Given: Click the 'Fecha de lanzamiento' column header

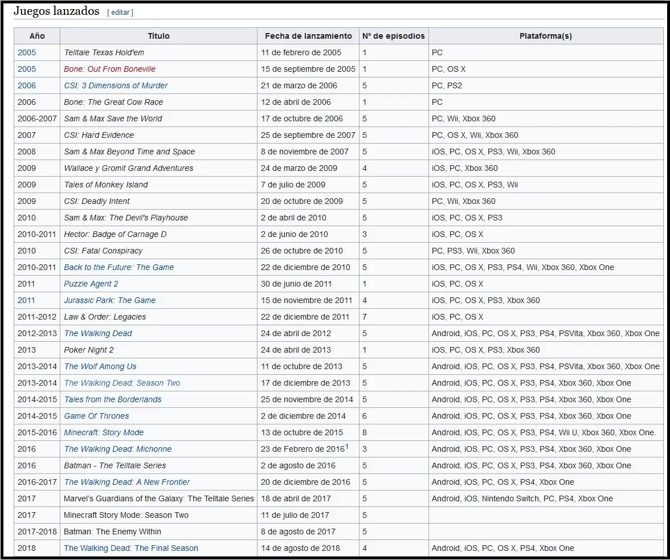Looking at the screenshot, I should pyautogui.click(x=308, y=36).
